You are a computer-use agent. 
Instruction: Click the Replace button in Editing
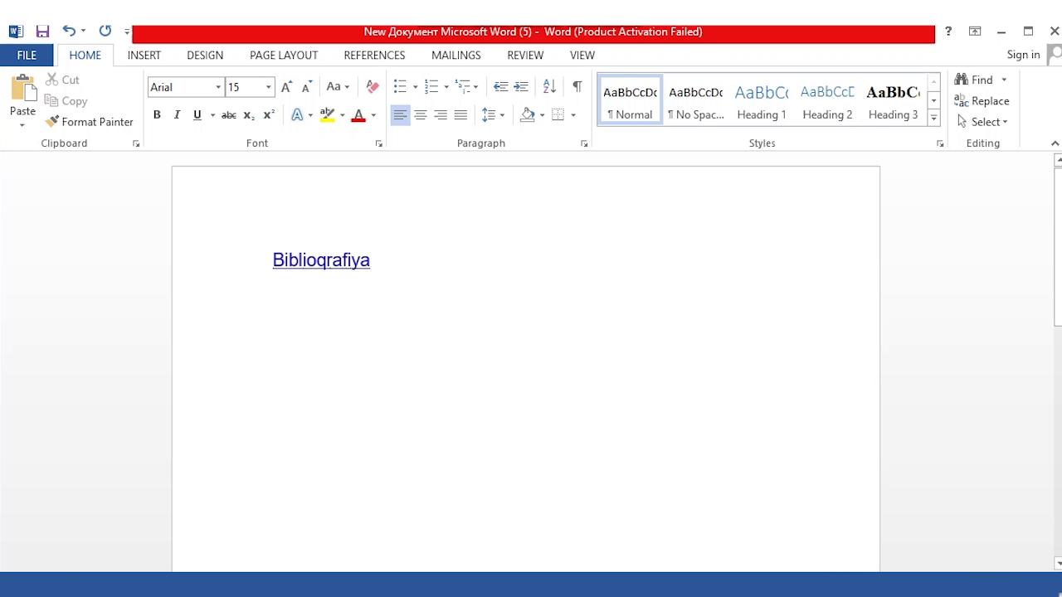point(982,101)
